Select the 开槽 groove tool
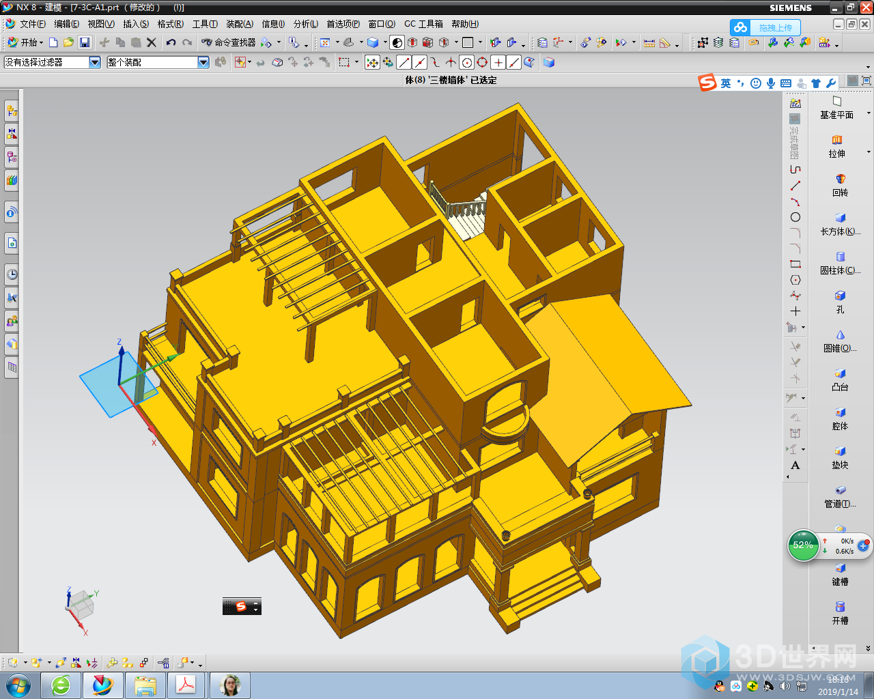The height and width of the screenshot is (699, 874). 840,613
